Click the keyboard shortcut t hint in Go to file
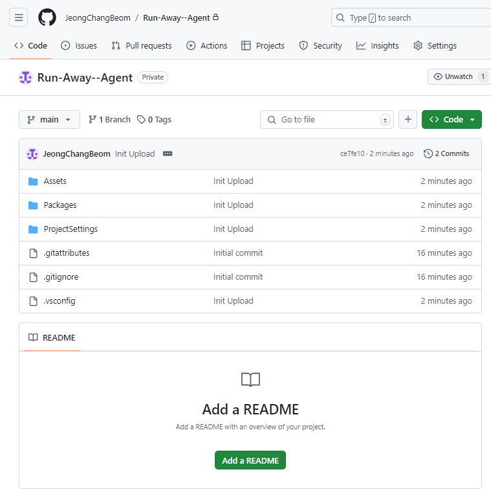The height and width of the screenshot is (496, 491). click(x=385, y=120)
